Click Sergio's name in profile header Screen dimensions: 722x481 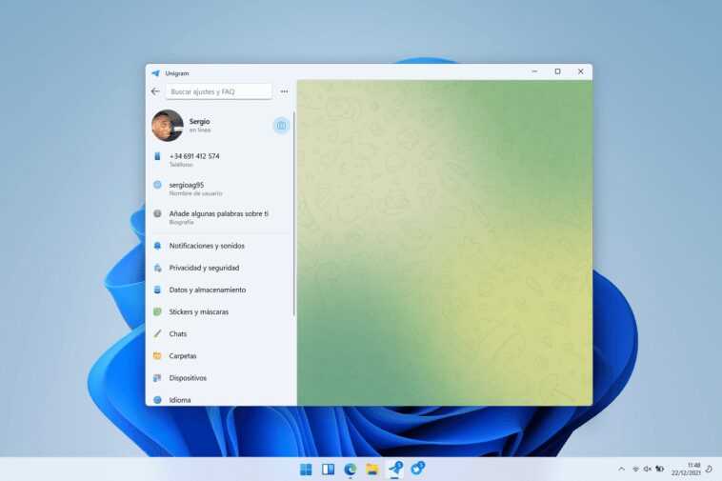pyautogui.click(x=199, y=122)
